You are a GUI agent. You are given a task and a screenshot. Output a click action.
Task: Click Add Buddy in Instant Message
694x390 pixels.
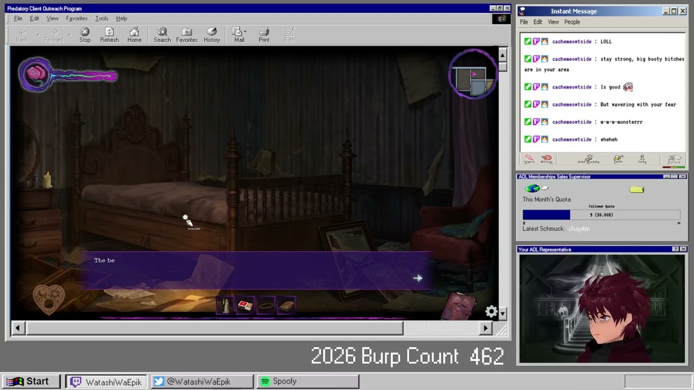(588, 159)
